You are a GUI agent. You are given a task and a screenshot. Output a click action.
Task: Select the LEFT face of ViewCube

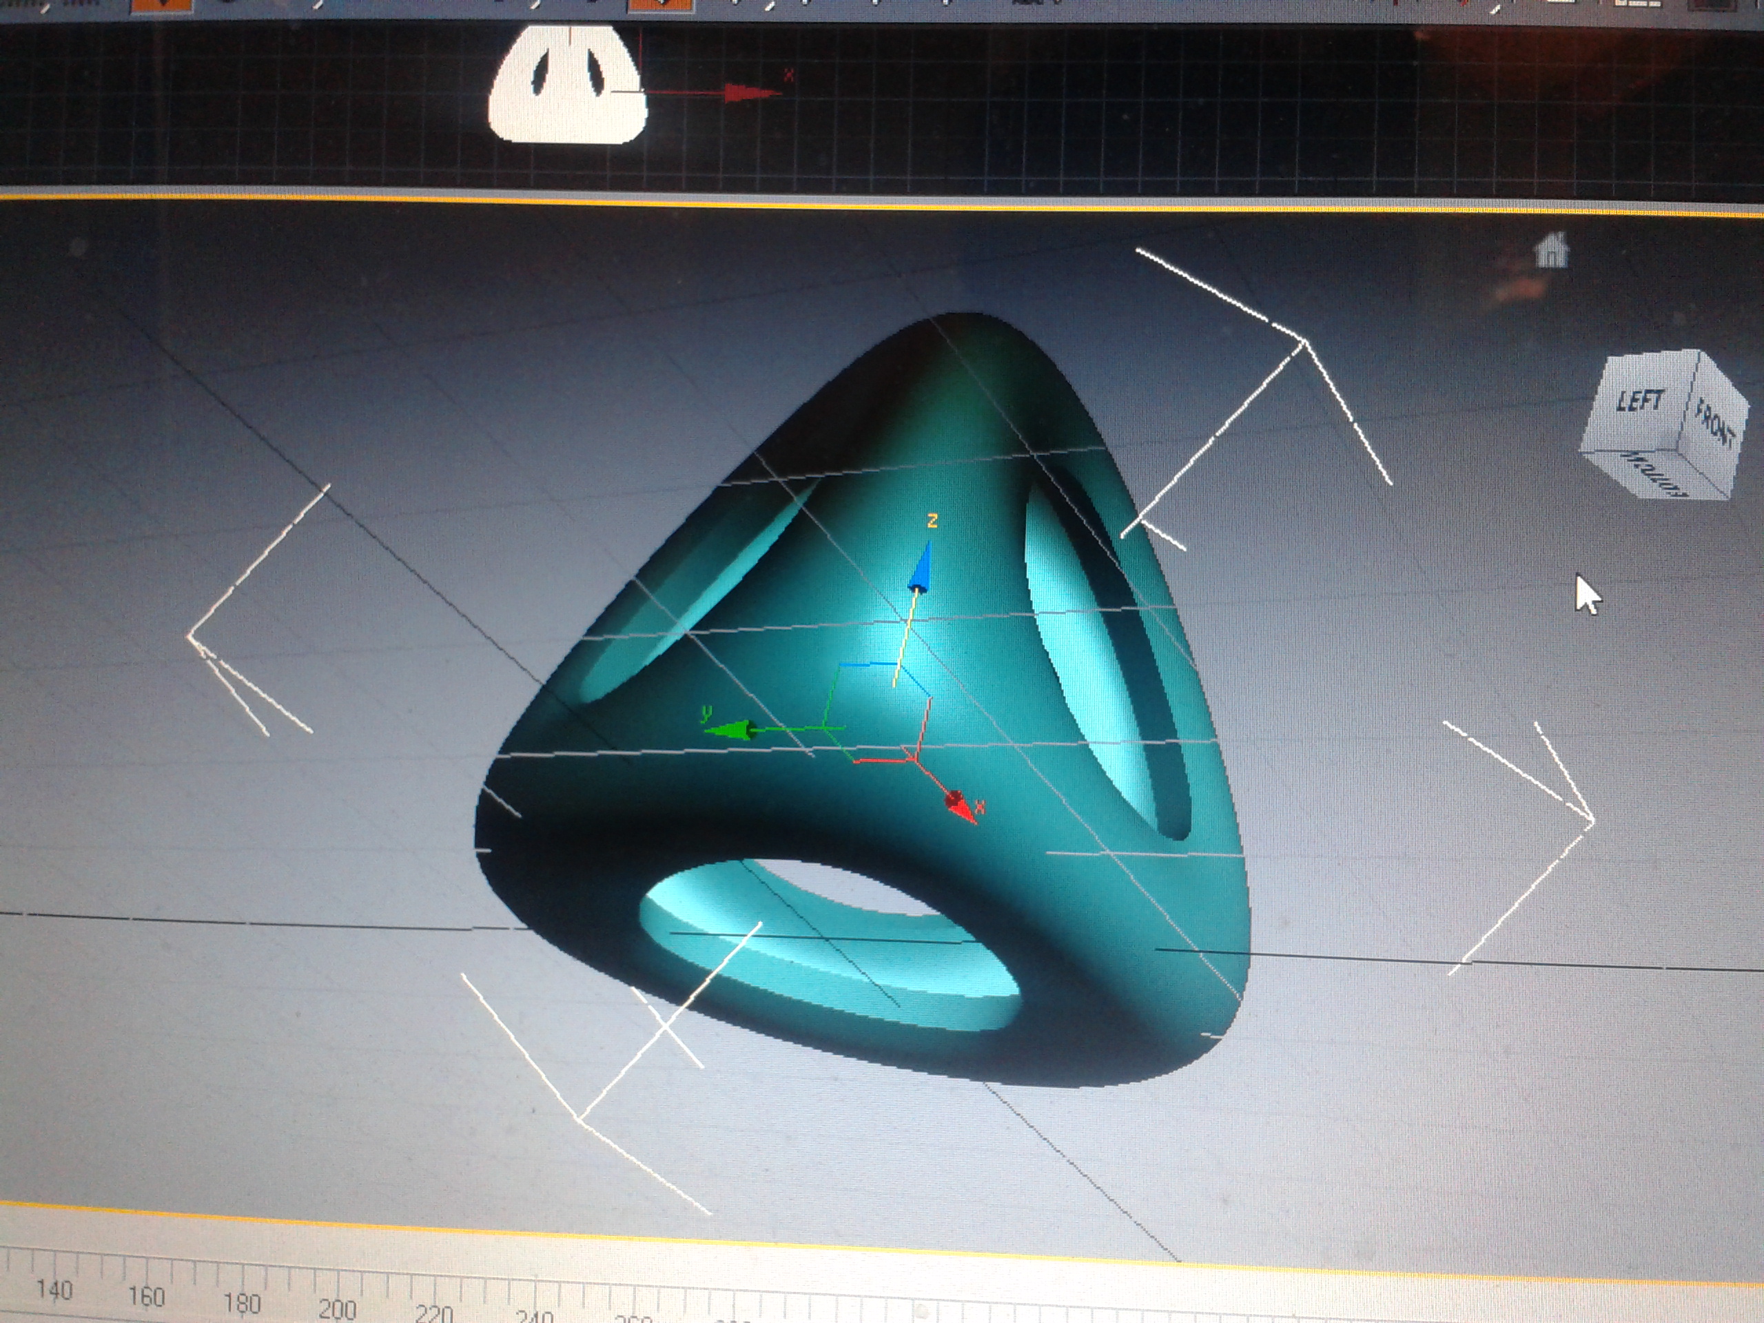pyautogui.click(x=1641, y=401)
